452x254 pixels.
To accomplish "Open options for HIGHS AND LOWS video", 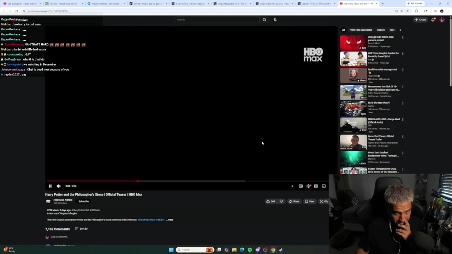I will 403,120.
